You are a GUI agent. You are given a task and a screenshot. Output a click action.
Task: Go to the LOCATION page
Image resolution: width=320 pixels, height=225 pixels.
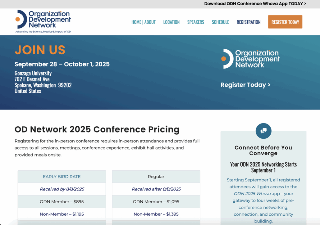pyautogui.click(x=171, y=22)
